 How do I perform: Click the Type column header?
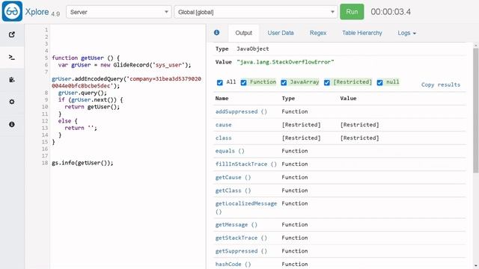click(x=288, y=99)
